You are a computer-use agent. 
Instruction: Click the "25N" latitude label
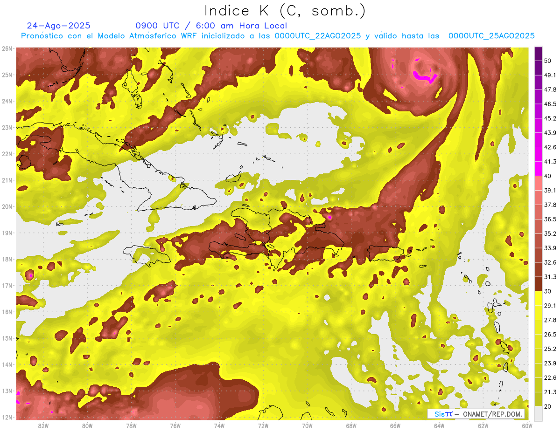(x=7, y=75)
